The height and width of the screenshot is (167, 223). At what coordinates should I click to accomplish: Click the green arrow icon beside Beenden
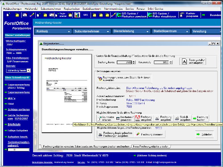pyautogui.click(x=203, y=15)
